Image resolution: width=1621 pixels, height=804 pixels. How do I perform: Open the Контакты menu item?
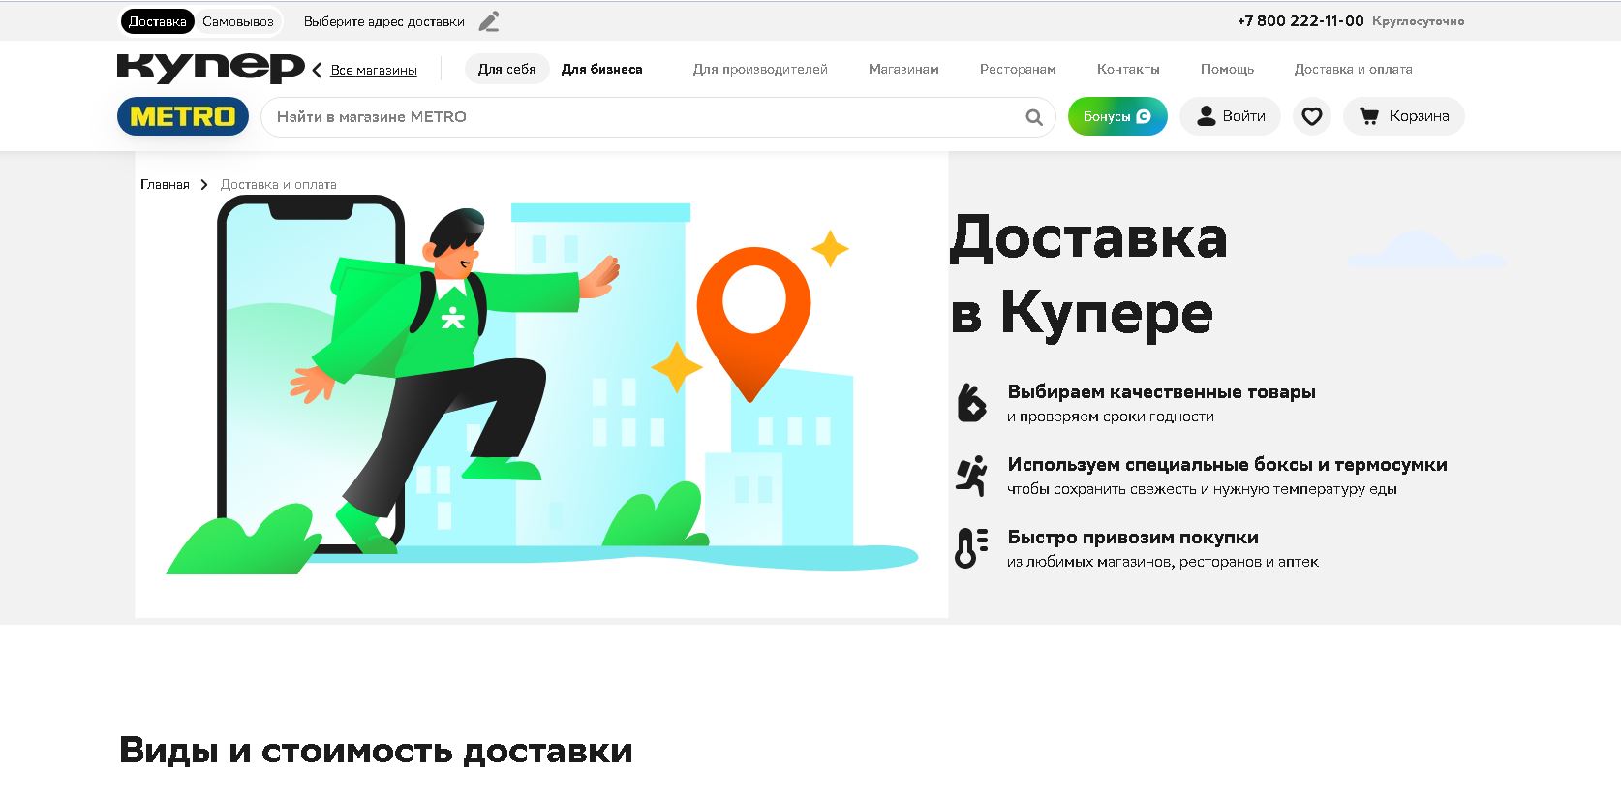click(1128, 69)
